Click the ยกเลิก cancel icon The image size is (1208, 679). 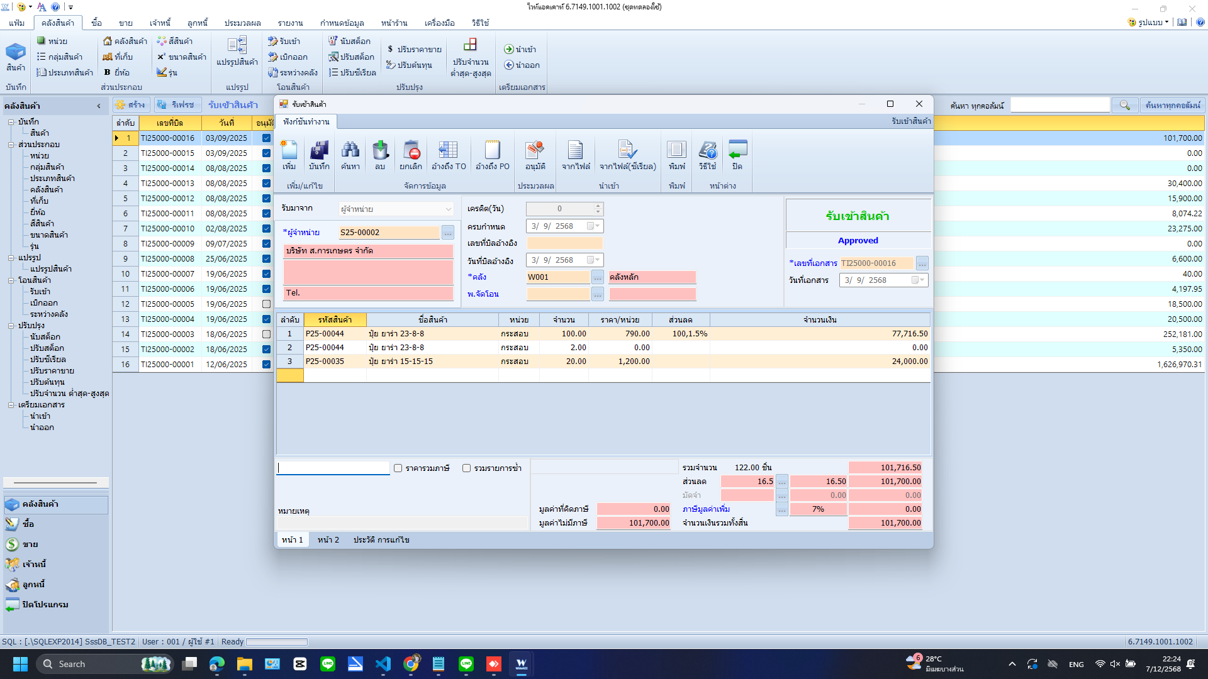[x=411, y=152]
